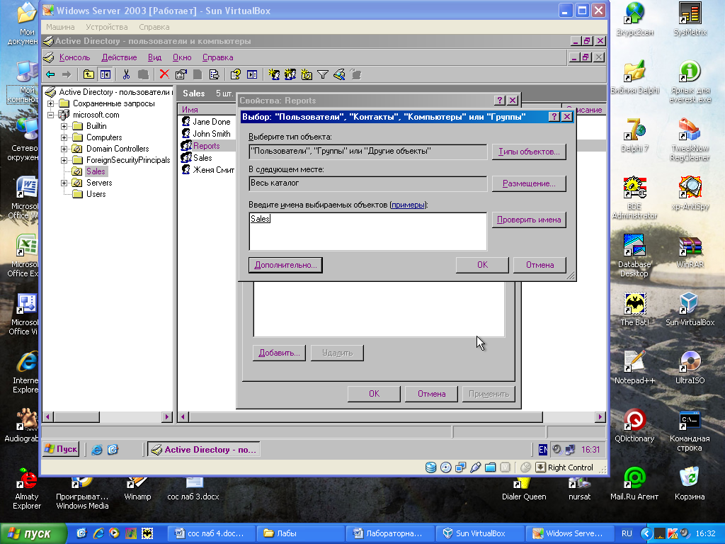This screenshot has width=725, height=544.
Task: Toggle the action pane toolbar icon
Action: click(x=252, y=74)
